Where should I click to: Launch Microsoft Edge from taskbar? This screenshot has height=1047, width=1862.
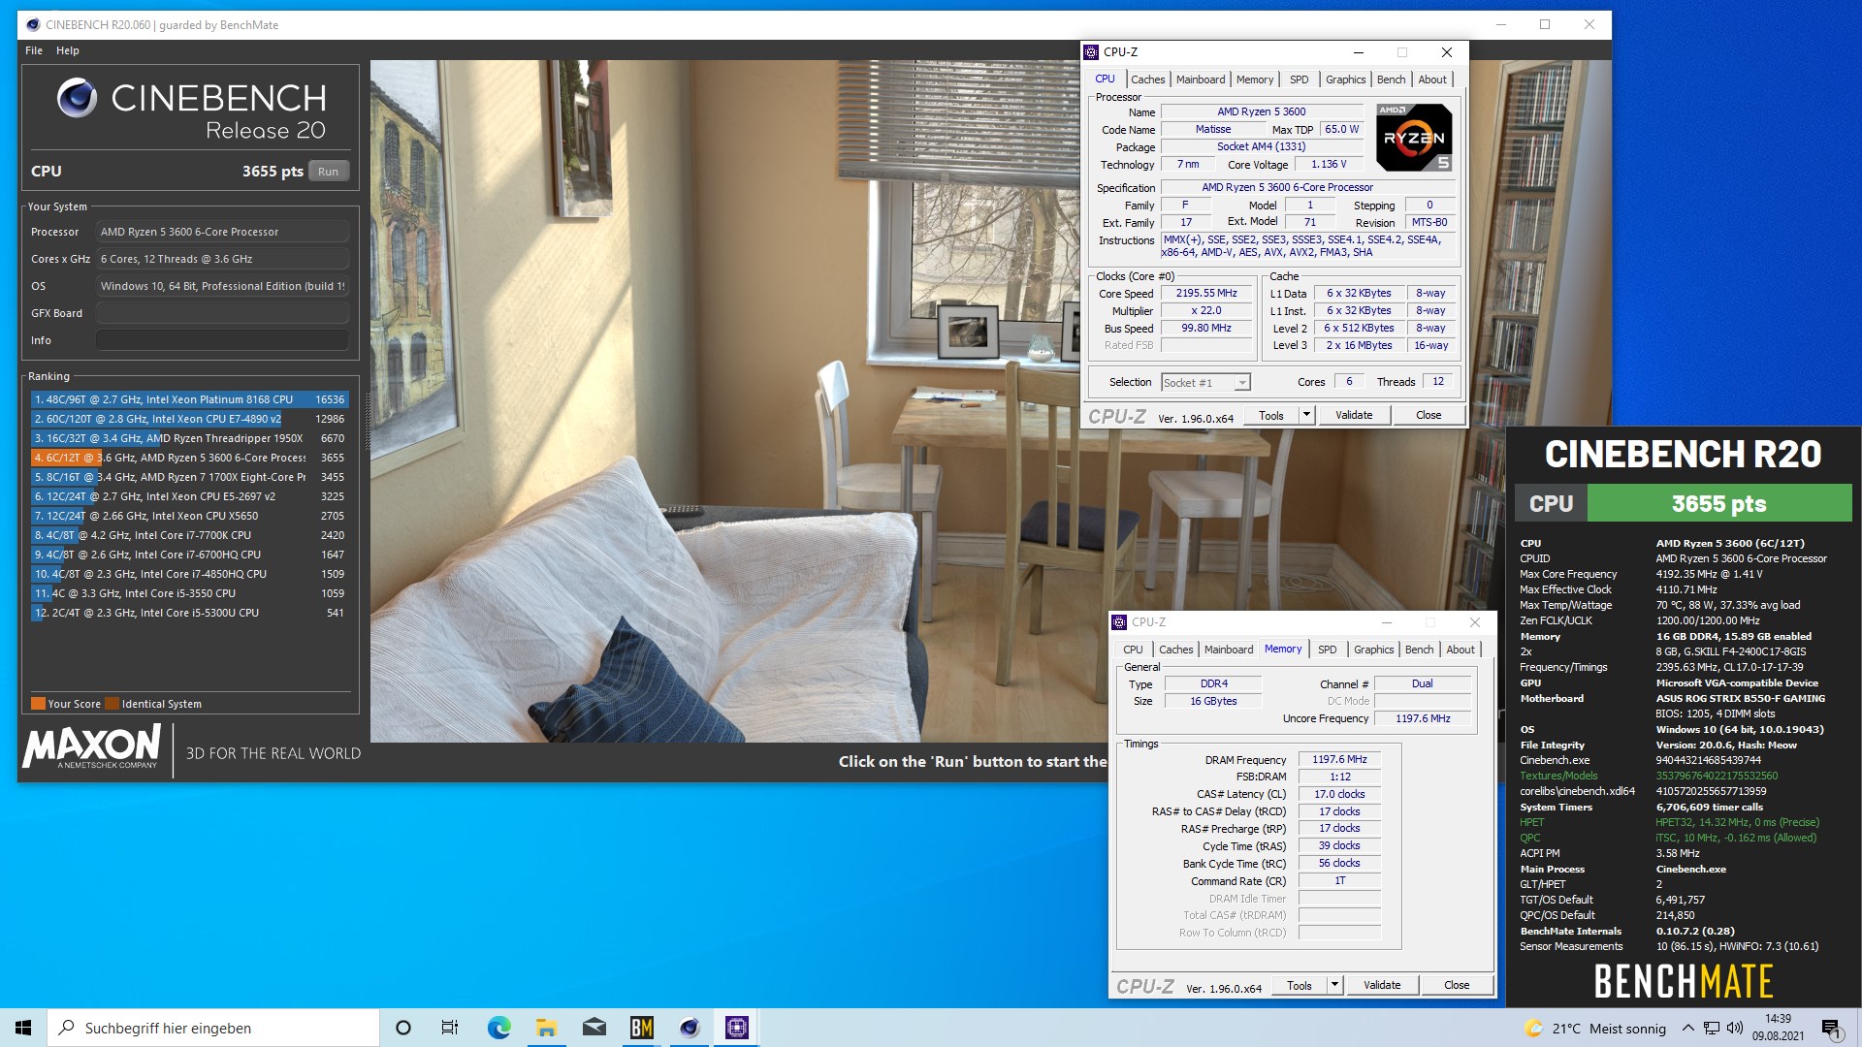coord(498,1028)
